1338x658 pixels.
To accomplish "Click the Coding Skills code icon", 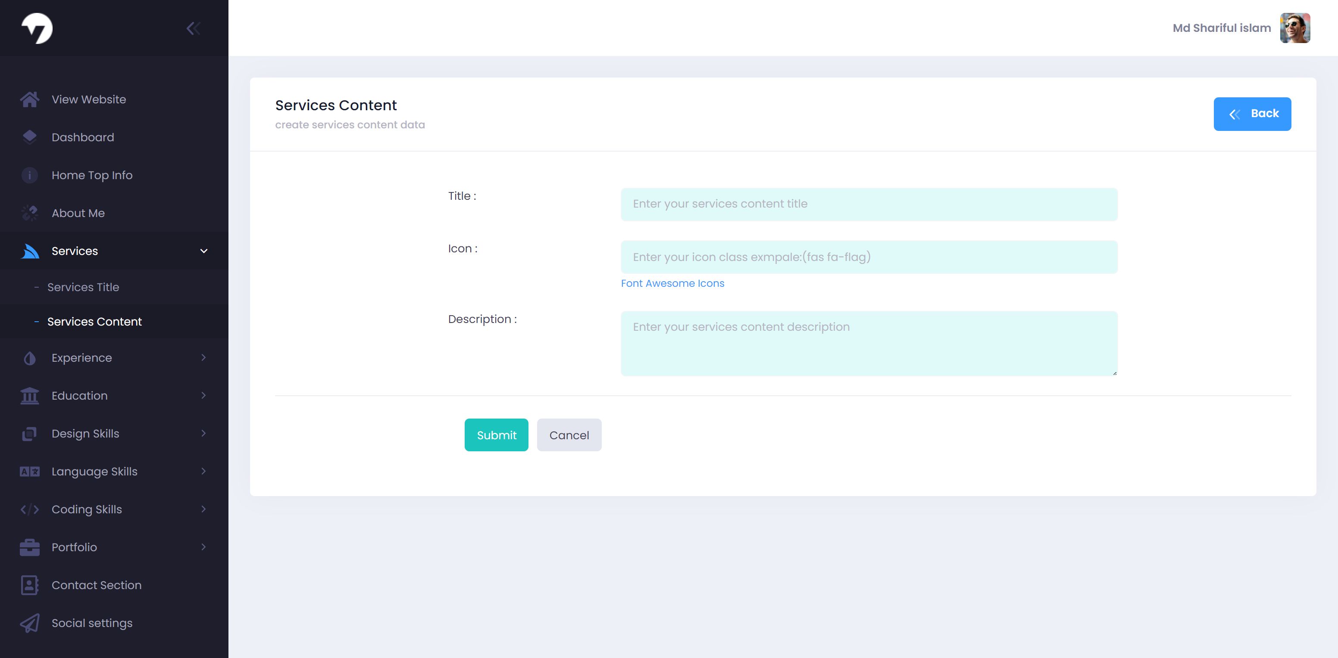I will point(30,509).
